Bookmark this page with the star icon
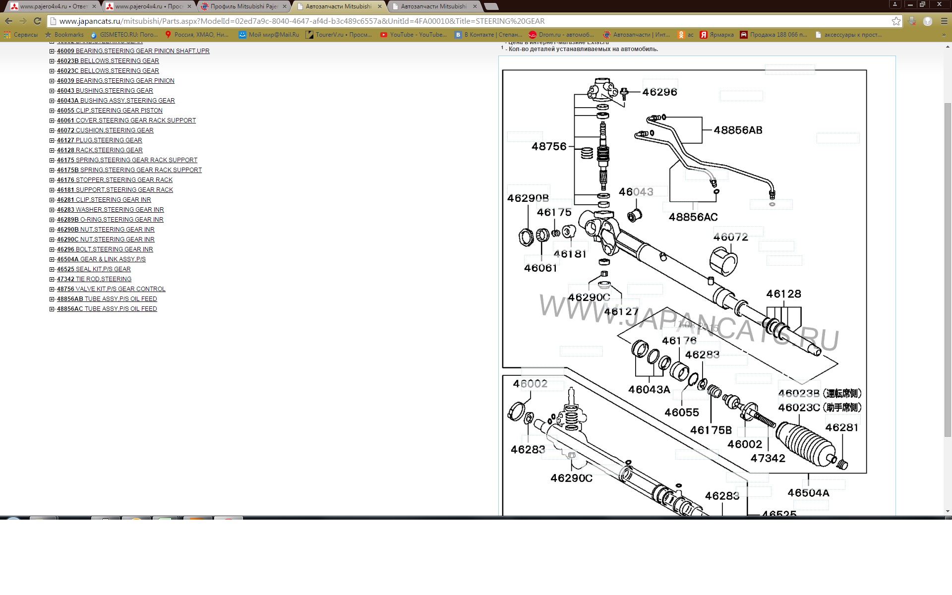952x595 pixels. coord(895,21)
